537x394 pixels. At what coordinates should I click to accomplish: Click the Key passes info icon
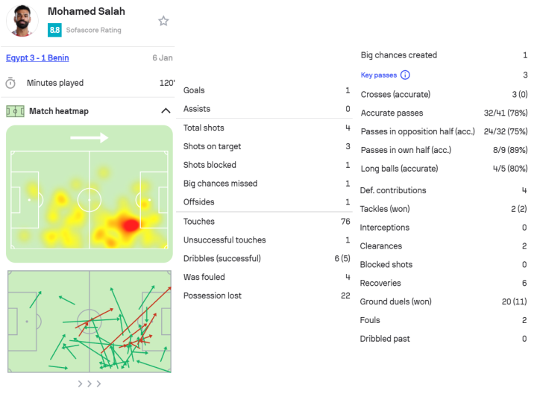pyautogui.click(x=405, y=75)
